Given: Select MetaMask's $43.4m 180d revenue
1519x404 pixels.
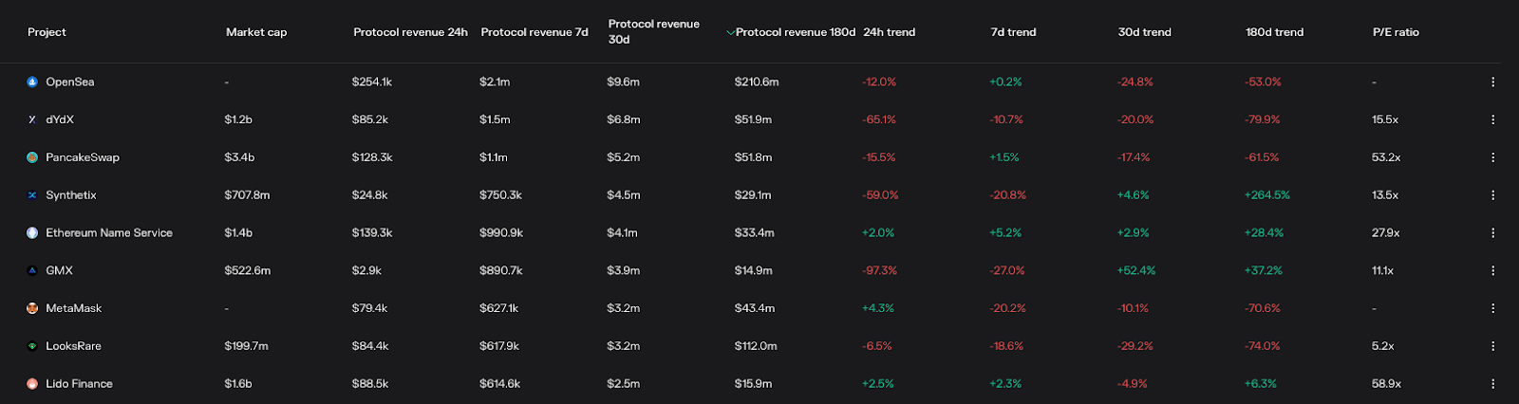Looking at the screenshot, I should coord(755,308).
